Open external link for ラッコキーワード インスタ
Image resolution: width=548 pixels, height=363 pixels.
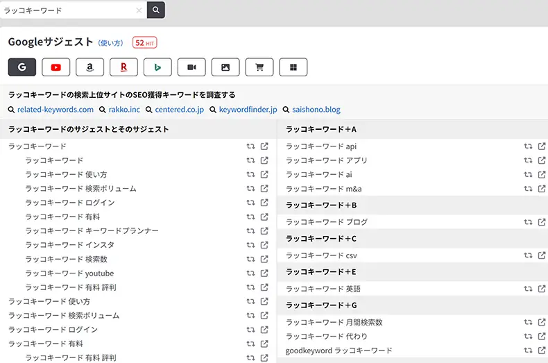pyautogui.click(x=264, y=245)
